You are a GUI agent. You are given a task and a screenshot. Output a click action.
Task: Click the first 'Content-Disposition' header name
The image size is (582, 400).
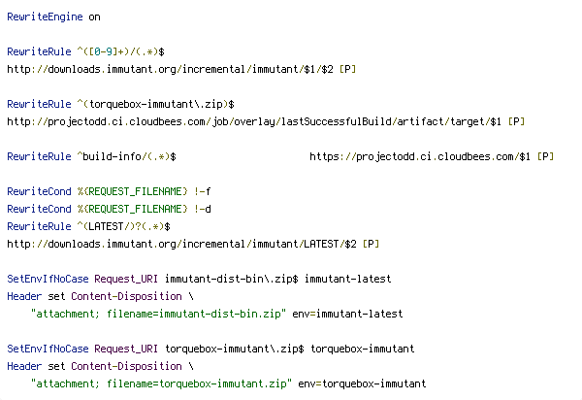click(x=126, y=296)
